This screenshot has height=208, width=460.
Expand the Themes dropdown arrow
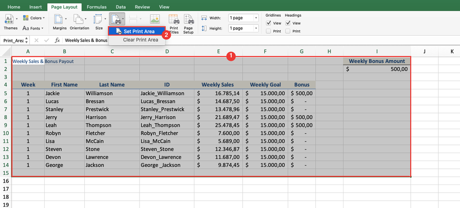pos(17,19)
